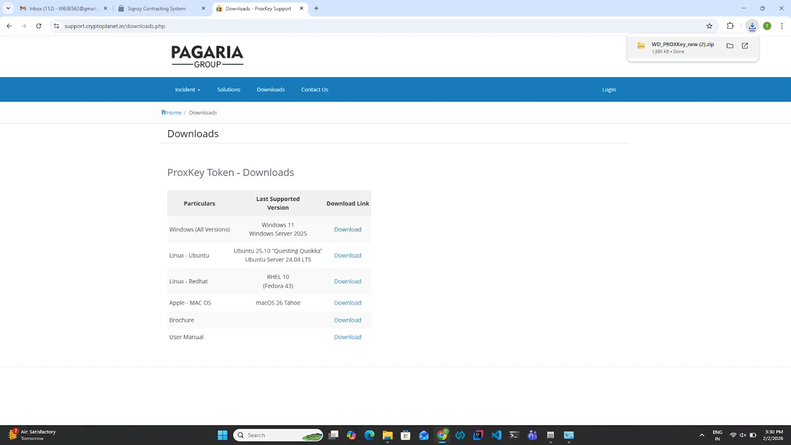
Task: Bookmark this page with the star icon
Action: click(x=709, y=26)
